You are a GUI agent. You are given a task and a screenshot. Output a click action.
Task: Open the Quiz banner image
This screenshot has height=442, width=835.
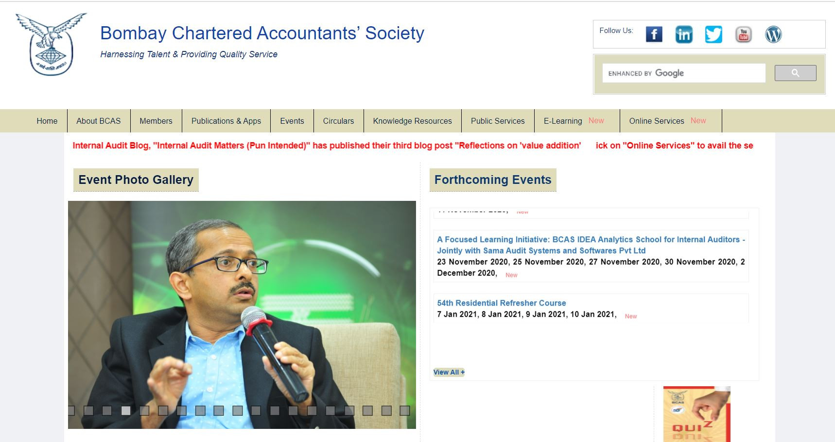(x=696, y=414)
